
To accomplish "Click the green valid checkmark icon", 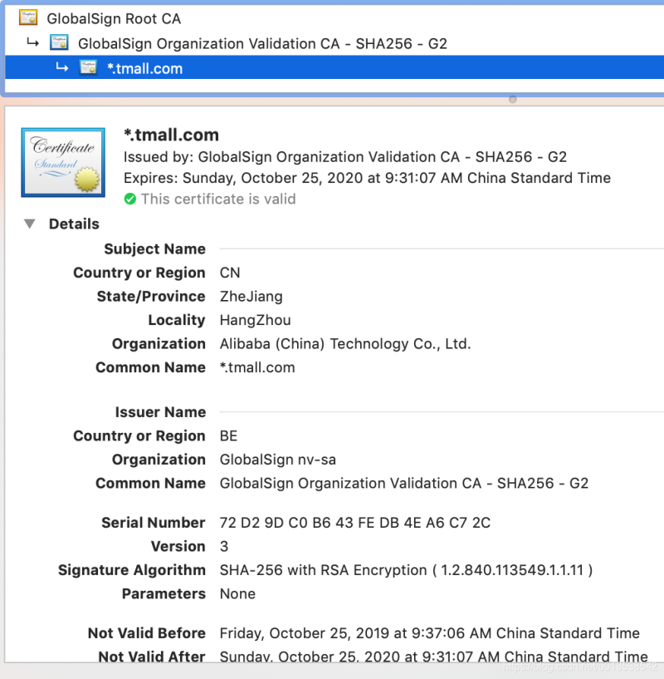I will [129, 199].
